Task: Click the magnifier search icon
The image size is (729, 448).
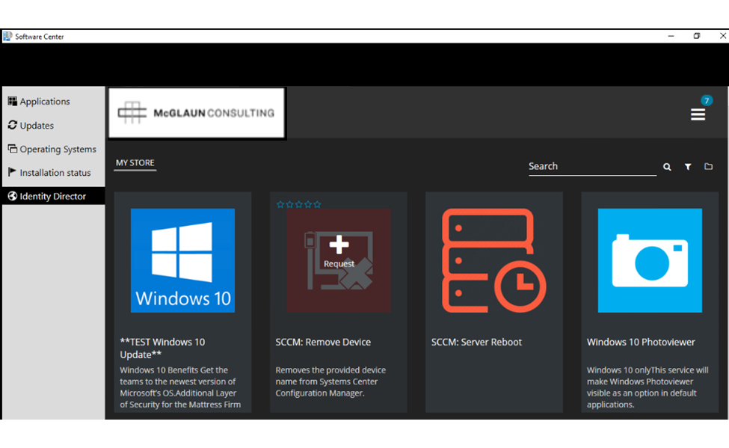Action: click(x=667, y=167)
